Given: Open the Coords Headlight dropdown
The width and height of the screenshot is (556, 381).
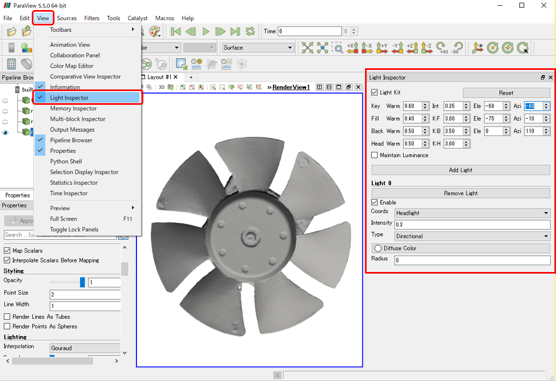Looking at the screenshot, I should tap(472, 213).
